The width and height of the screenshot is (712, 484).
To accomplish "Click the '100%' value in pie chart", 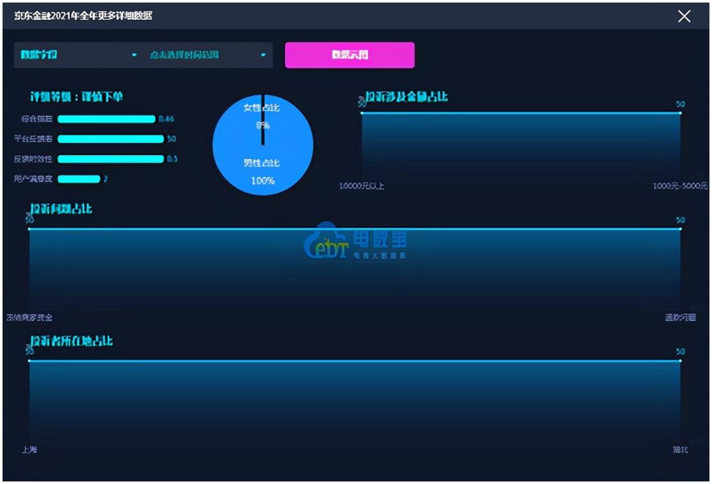I will (x=262, y=181).
